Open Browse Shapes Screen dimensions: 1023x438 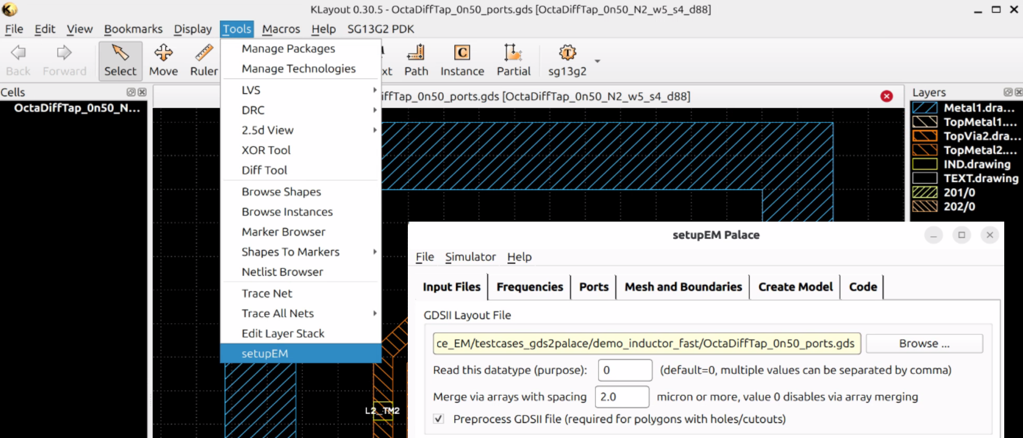301,192
